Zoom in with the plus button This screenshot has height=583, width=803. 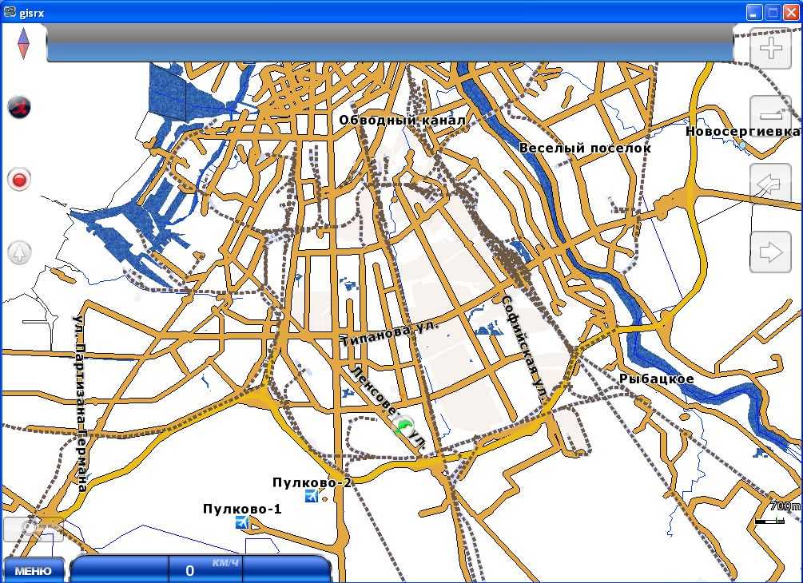pos(770,49)
